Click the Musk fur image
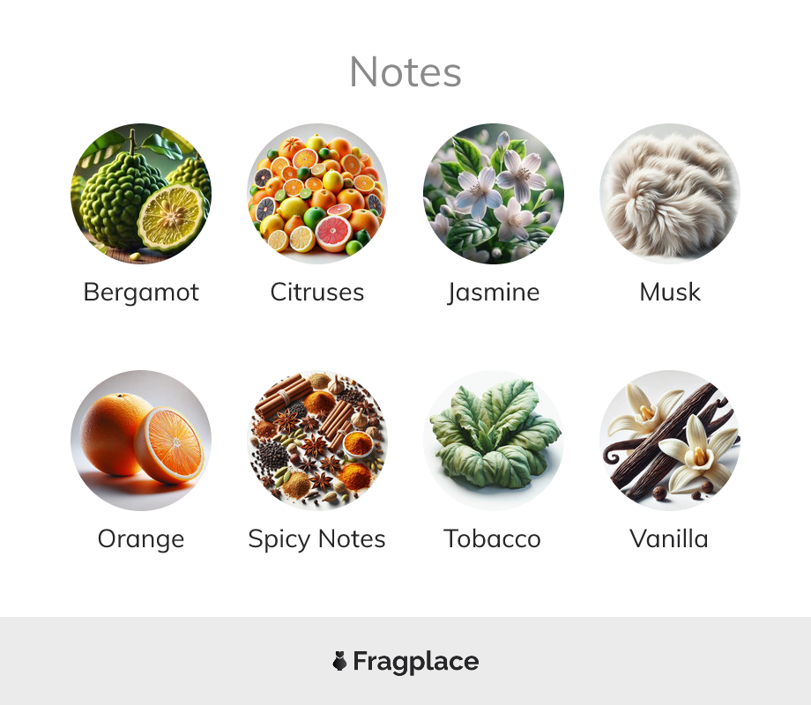The height and width of the screenshot is (705, 811). (x=670, y=194)
